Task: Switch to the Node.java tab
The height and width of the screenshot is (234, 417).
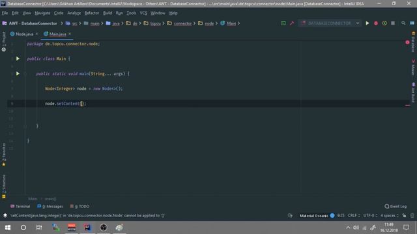Action: click(x=24, y=34)
